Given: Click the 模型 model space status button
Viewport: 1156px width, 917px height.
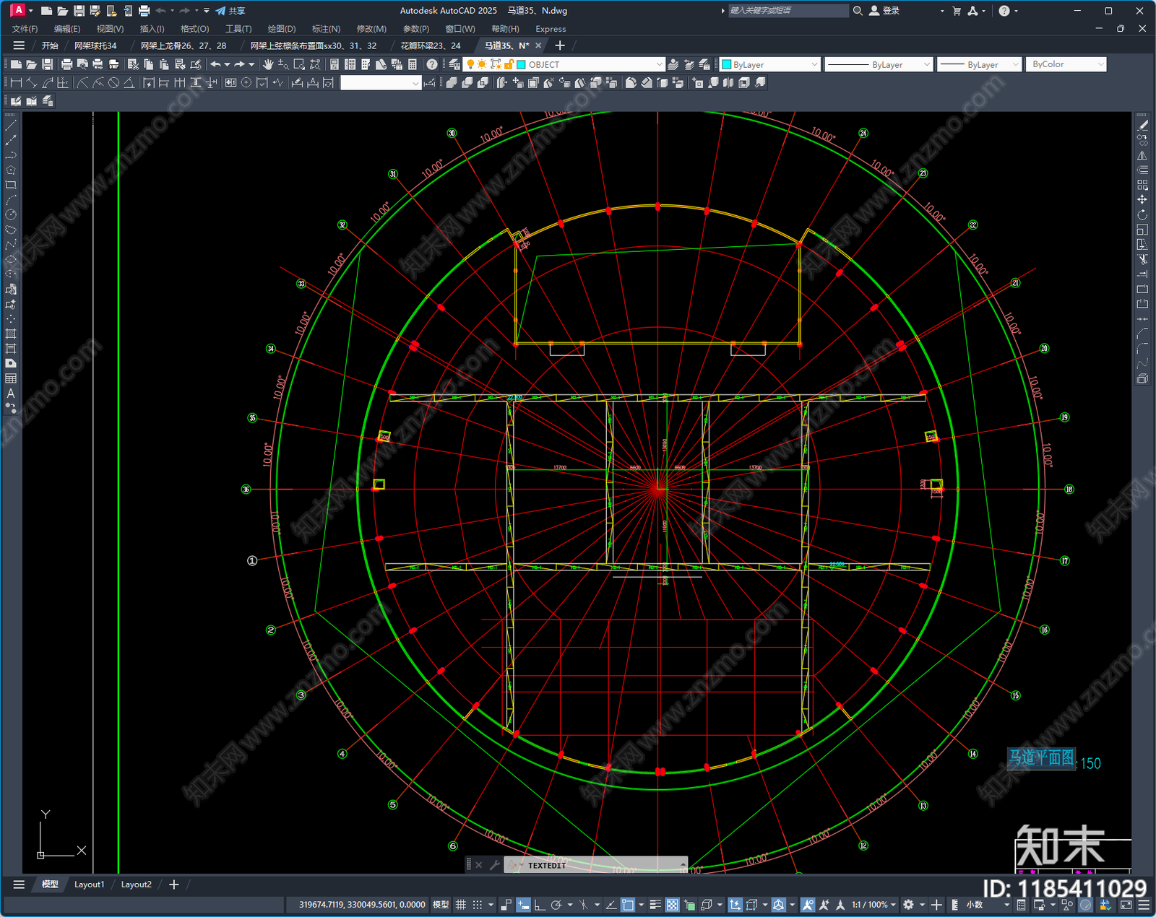Looking at the screenshot, I should [440, 905].
